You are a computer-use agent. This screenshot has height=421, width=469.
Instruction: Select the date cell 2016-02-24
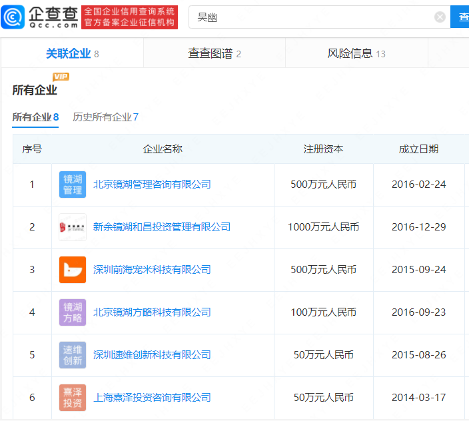pos(419,184)
